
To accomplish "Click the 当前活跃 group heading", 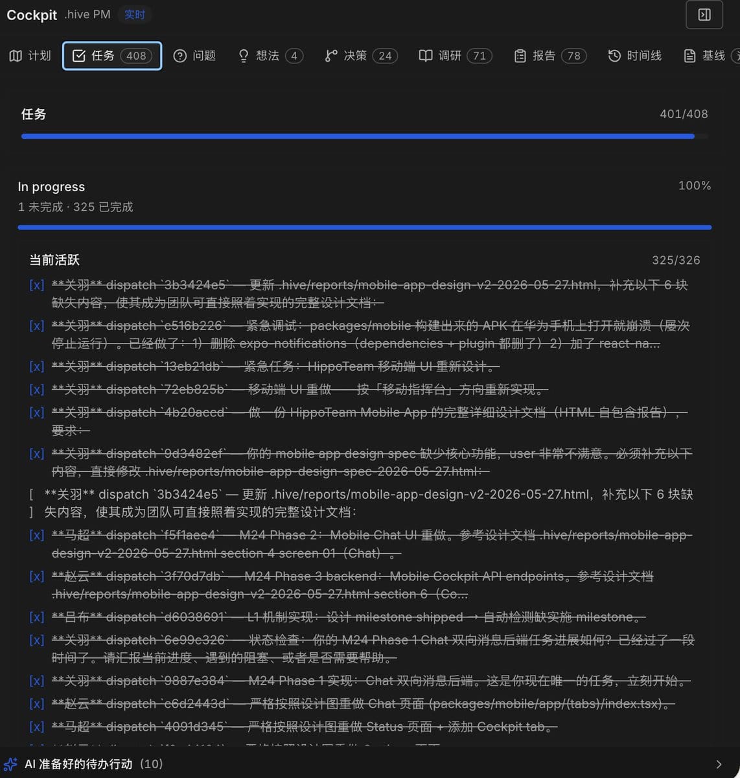I will coord(54,260).
